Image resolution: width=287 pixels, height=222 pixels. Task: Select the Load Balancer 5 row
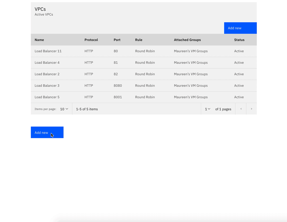pos(47,97)
